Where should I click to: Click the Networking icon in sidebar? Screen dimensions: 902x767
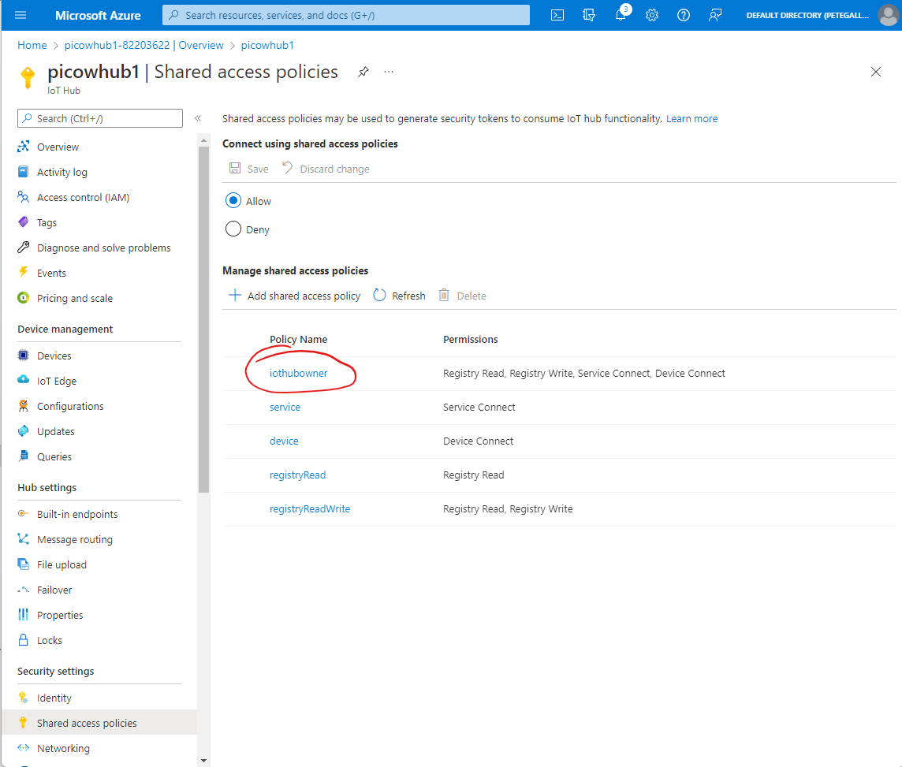coord(23,748)
